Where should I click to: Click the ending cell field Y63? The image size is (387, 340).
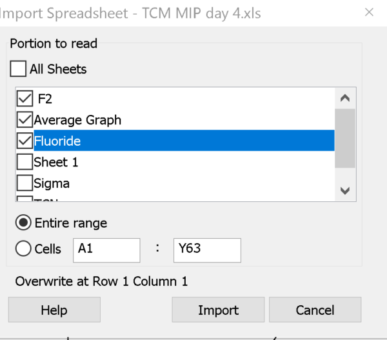206,250
